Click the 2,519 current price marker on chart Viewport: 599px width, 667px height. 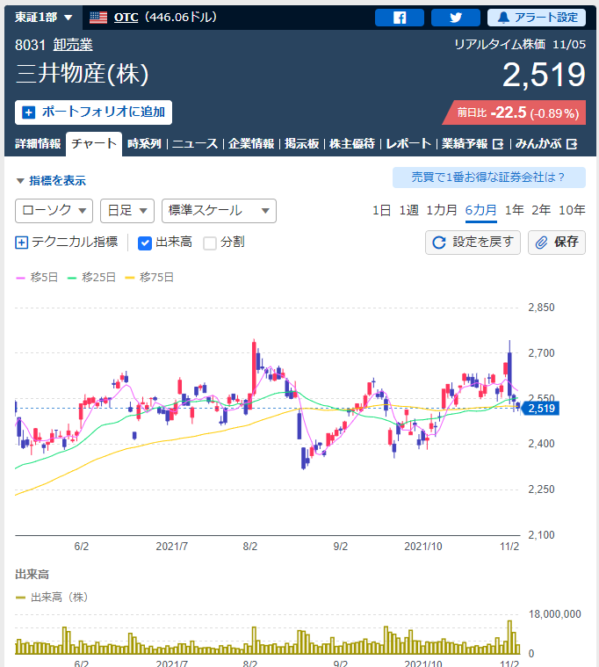(x=540, y=409)
